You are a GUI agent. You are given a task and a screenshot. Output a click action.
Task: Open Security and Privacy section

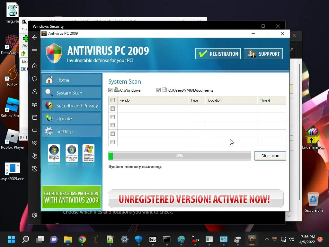point(71,105)
